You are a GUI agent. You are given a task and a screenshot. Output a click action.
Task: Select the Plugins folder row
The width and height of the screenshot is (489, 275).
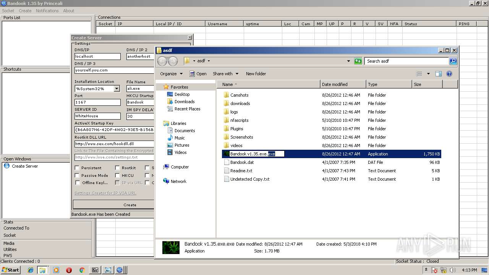coord(331,129)
